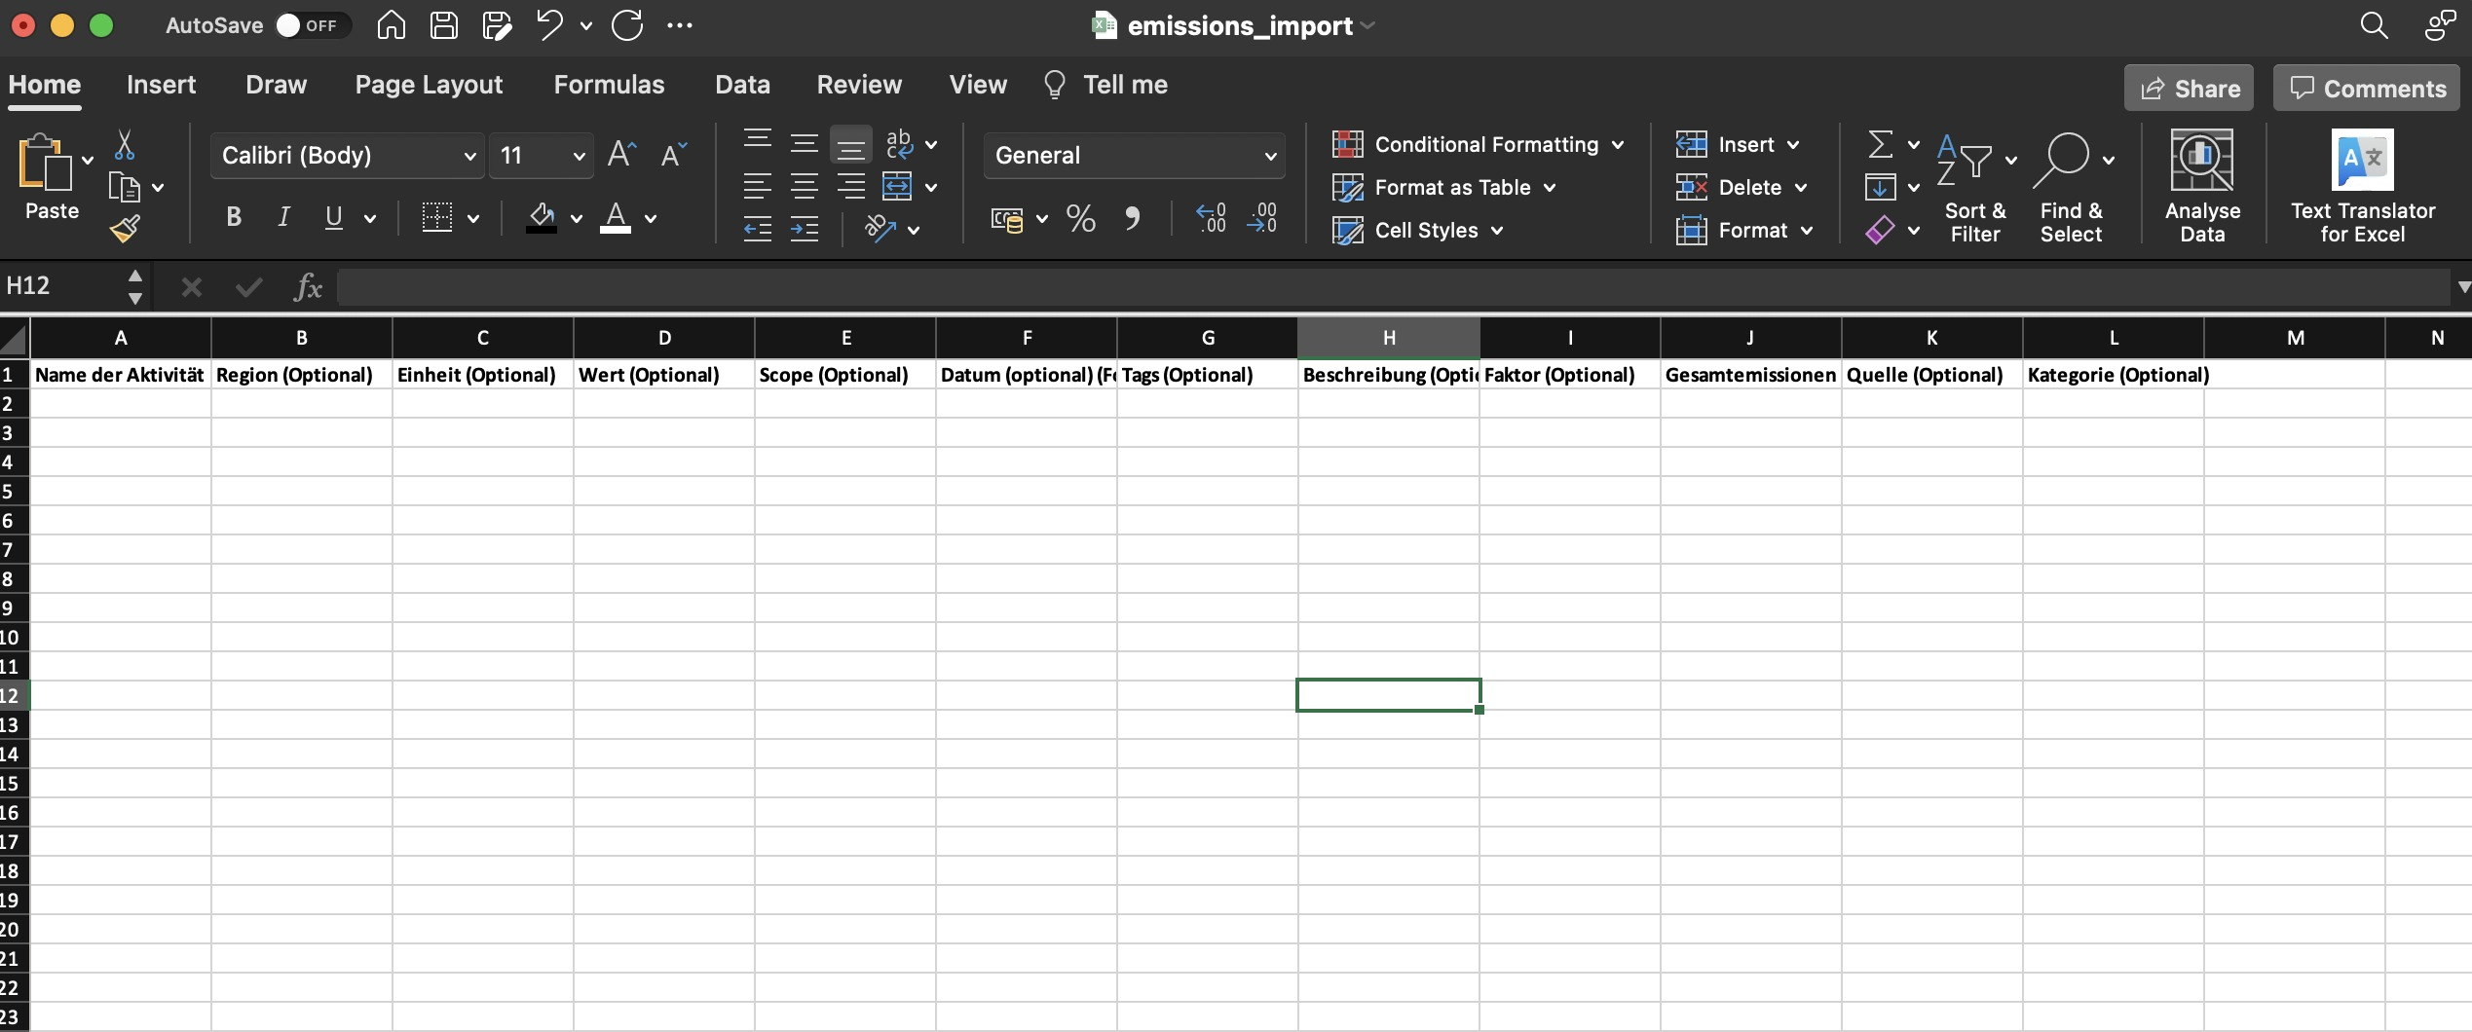Open the Page Layout tab
The width and height of the screenshot is (2472, 1032).
(429, 85)
